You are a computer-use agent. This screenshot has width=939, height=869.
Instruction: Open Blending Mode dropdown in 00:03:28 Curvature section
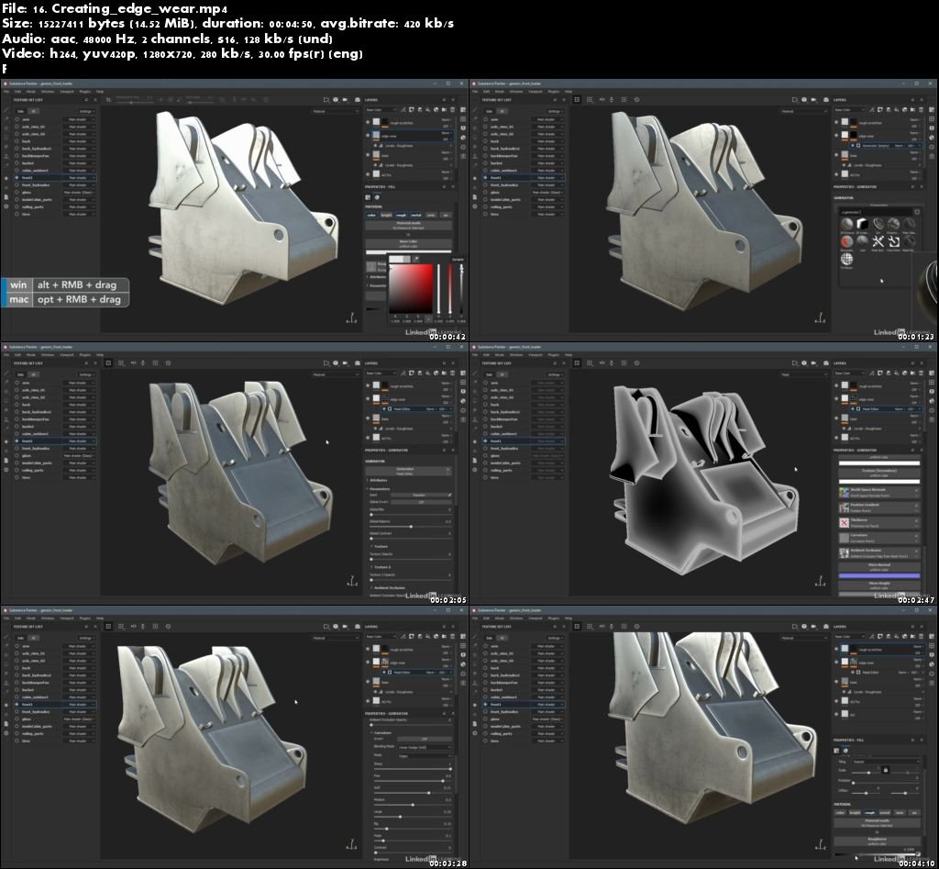click(425, 747)
